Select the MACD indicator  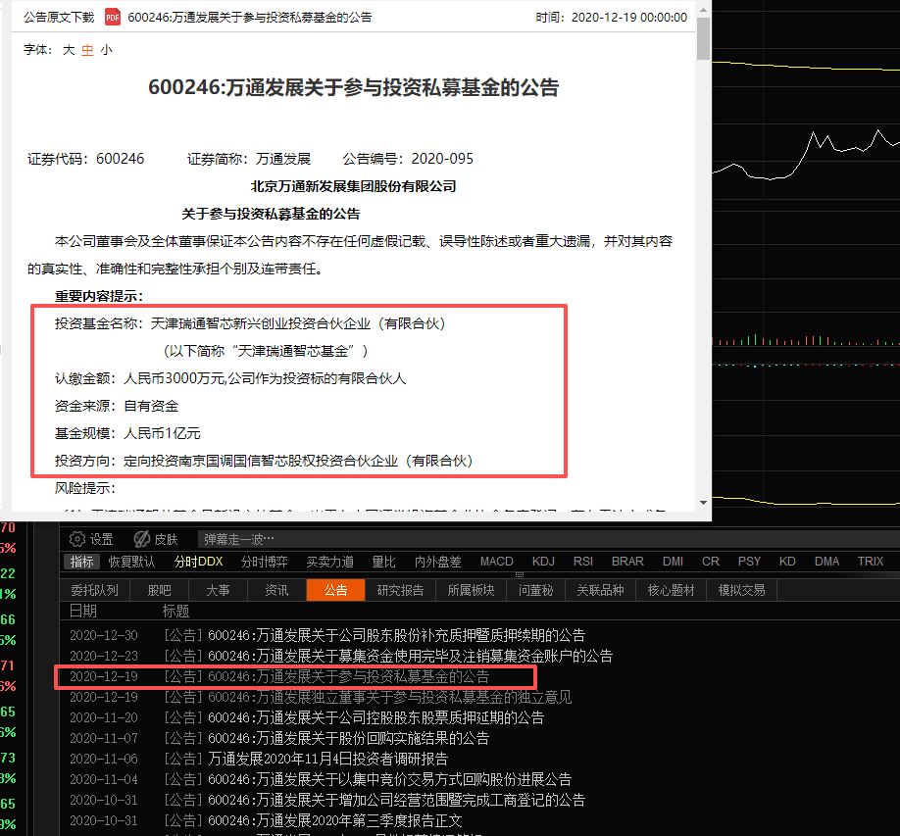point(496,562)
